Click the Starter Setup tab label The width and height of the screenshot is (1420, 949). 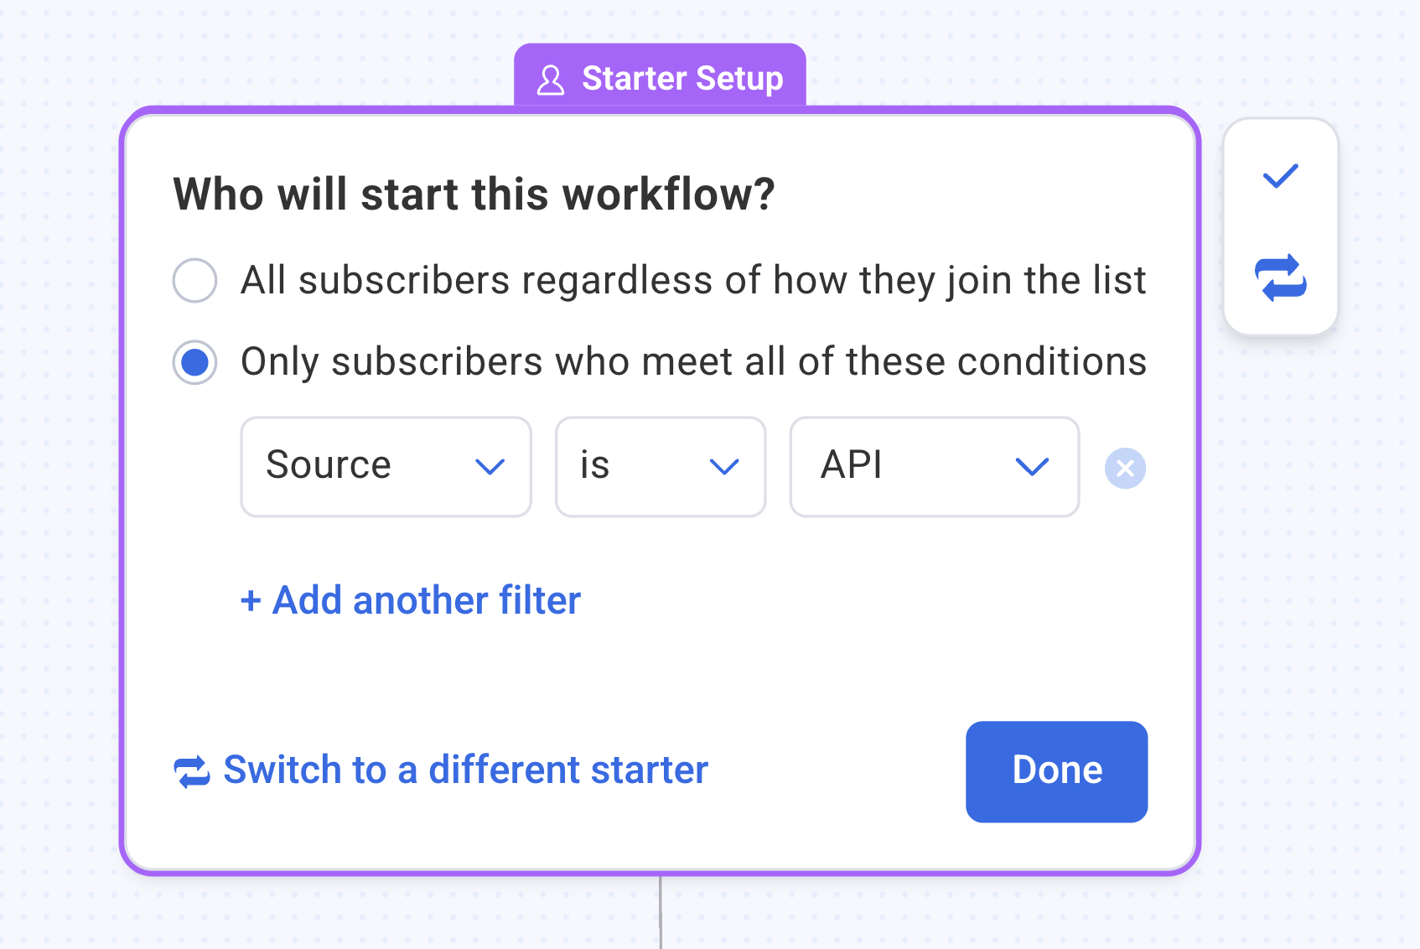[x=681, y=79]
